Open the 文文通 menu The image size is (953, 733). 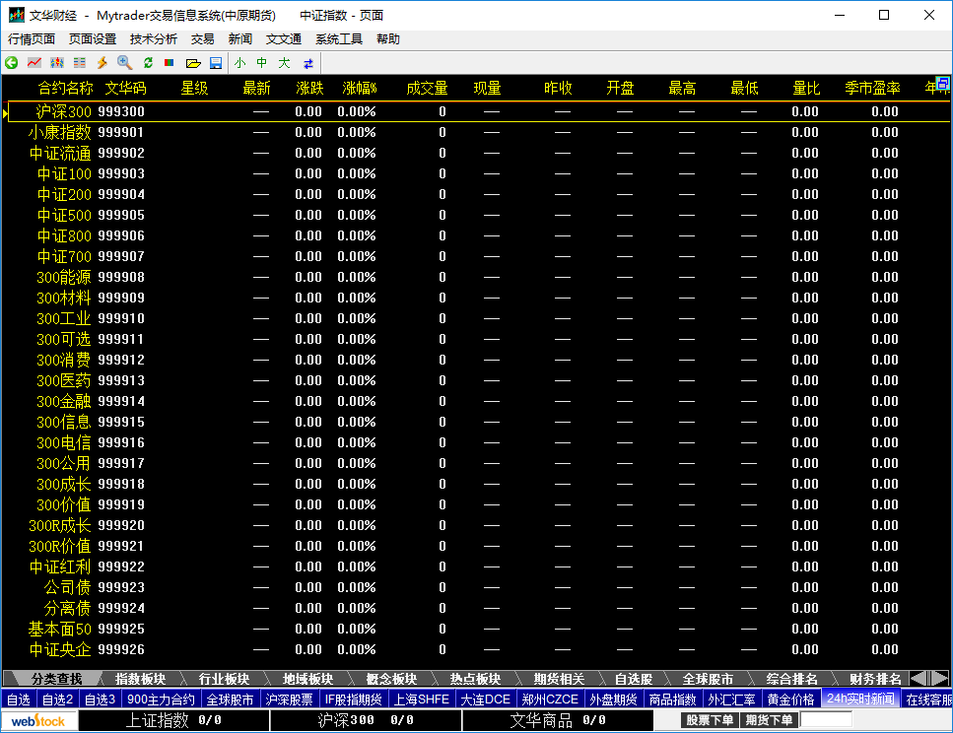(x=283, y=39)
